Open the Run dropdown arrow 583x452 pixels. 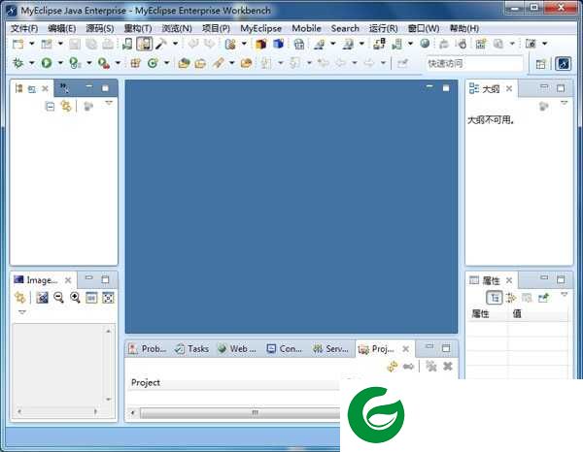pos(60,63)
